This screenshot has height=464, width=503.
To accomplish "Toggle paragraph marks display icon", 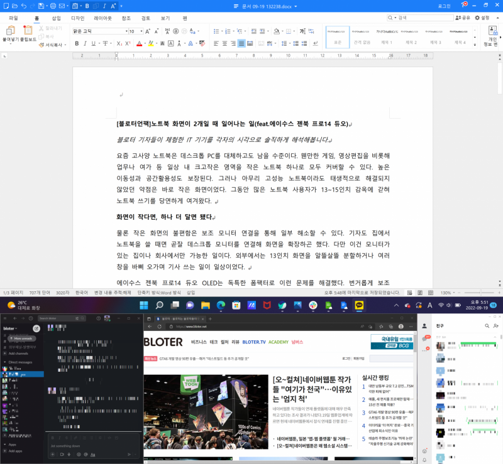I will click(x=316, y=43).
